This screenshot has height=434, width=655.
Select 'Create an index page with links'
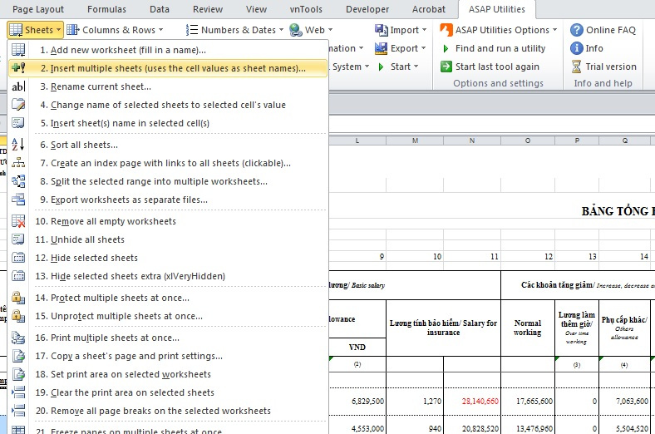coord(168,163)
